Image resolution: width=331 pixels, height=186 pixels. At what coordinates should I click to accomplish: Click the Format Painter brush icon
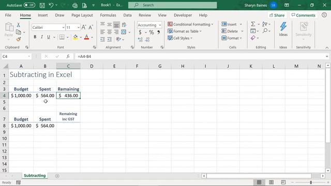tap(19, 39)
